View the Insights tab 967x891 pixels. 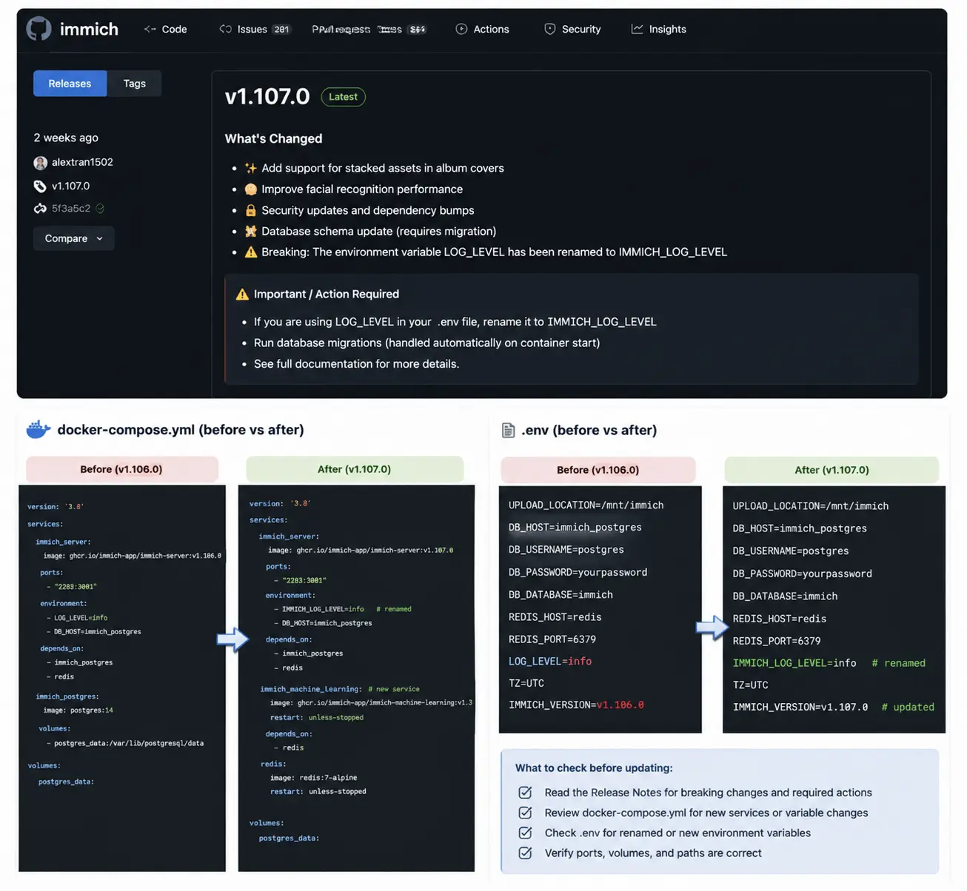[659, 29]
